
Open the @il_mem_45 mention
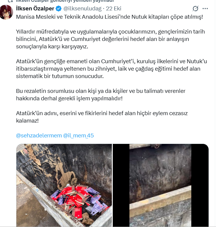click(78, 136)
